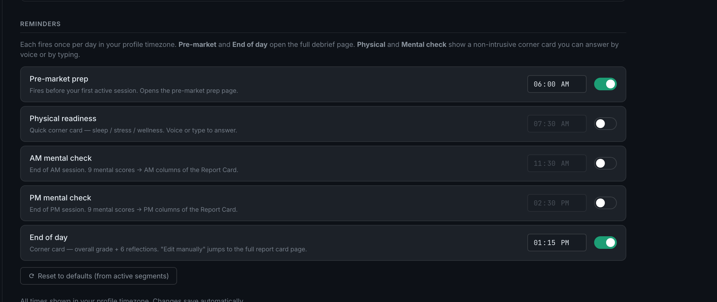Select the "AM" period of Pre-market prep time
This screenshot has height=302, width=717.
[x=565, y=84]
